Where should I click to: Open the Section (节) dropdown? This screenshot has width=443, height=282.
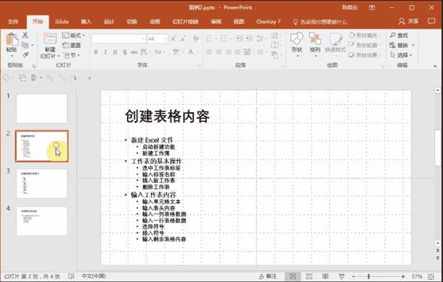tap(72, 55)
